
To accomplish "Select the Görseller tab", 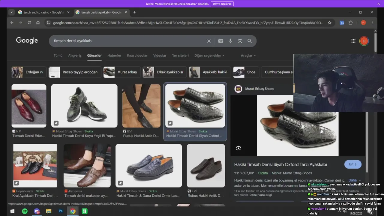I will point(94,55).
